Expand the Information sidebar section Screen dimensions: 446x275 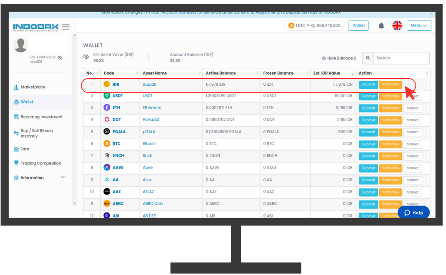click(x=62, y=177)
